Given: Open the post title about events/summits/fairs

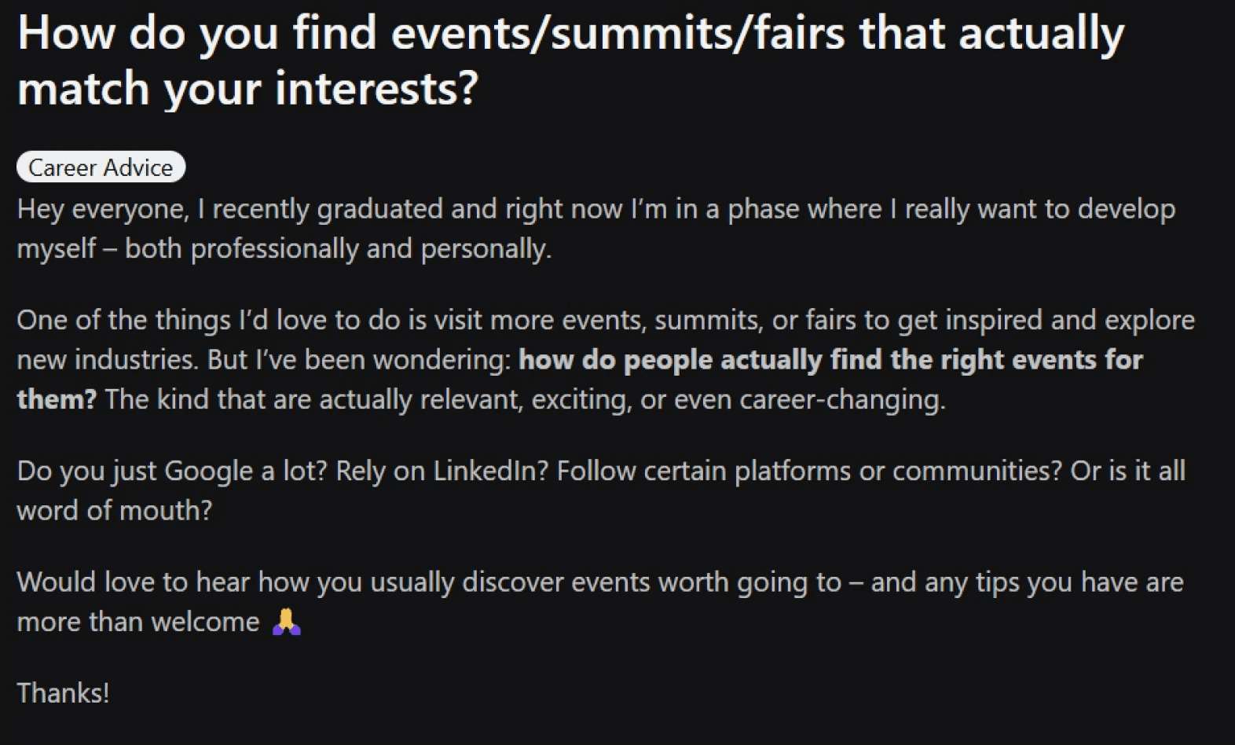Looking at the screenshot, I should point(570,61).
